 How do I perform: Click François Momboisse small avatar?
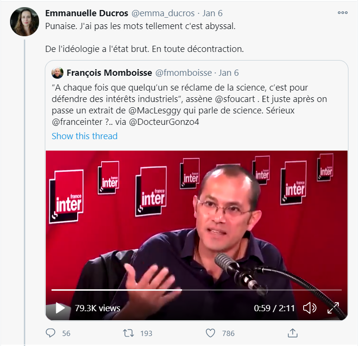click(x=58, y=73)
